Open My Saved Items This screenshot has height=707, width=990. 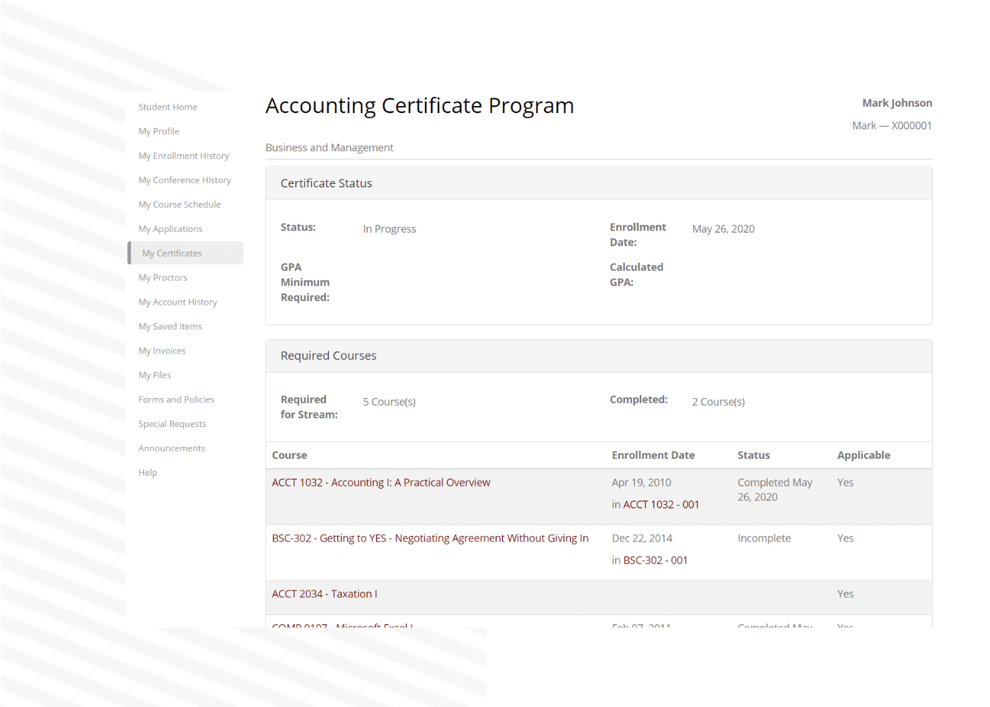tap(170, 326)
